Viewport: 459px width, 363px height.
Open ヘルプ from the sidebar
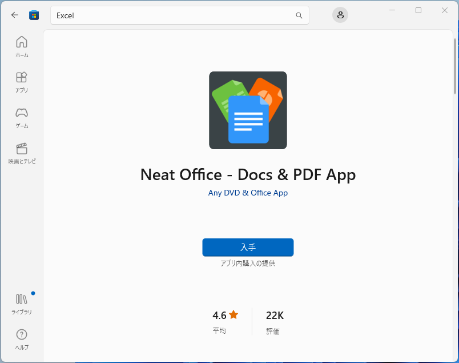21,338
